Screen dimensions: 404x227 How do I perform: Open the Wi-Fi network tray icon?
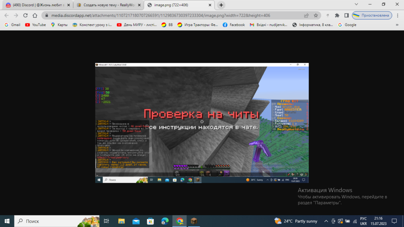[355, 221]
